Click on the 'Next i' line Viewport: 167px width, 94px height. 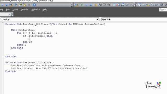click(21, 45)
